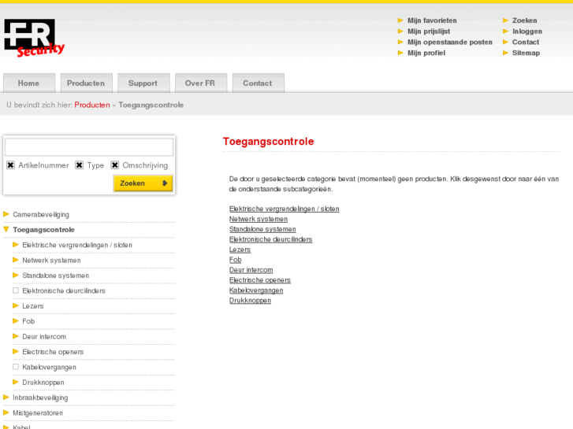Open Elektrische vergrendelingen / sloten content link

coord(285,209)
